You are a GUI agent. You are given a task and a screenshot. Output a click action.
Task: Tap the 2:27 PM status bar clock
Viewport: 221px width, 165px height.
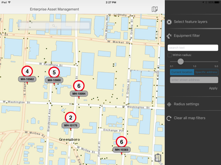tap(111, 2)
